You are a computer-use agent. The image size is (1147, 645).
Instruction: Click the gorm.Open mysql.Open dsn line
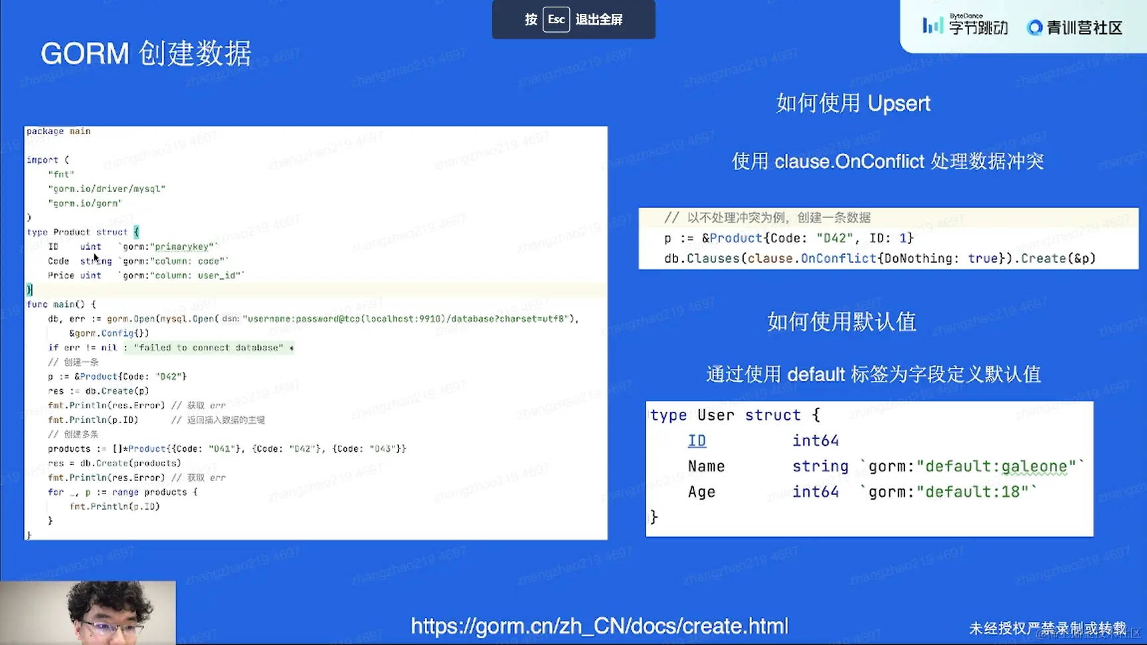click(313, 319)
